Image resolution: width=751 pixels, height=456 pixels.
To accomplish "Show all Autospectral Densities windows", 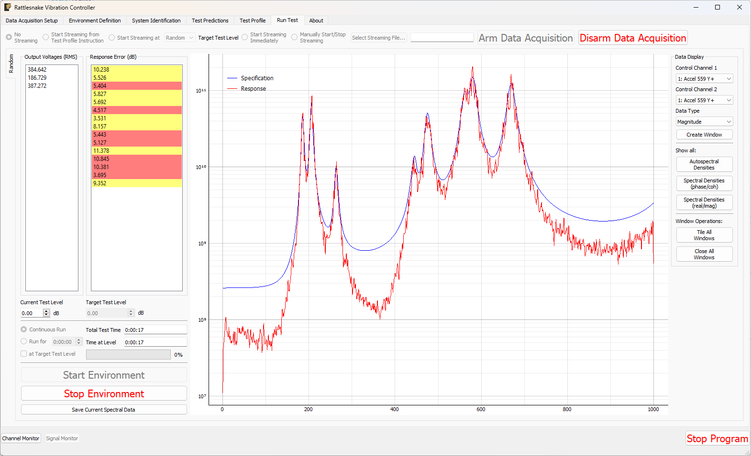I will pos(704,165).
